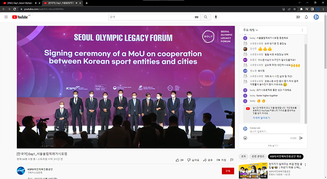The image size is (327, 179).
Task: Click the search magnifier button
Action: point(206,17)
